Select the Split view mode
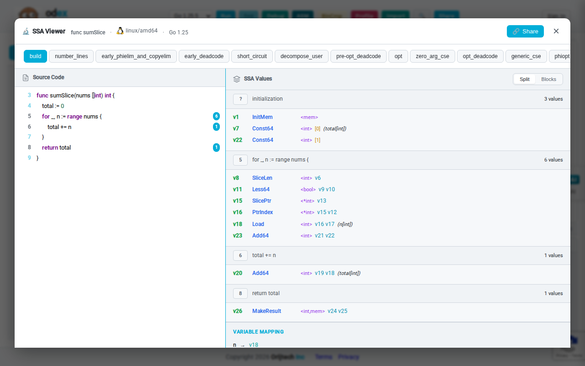The width and height of the screenshot is (585, 366). point(524,79)
